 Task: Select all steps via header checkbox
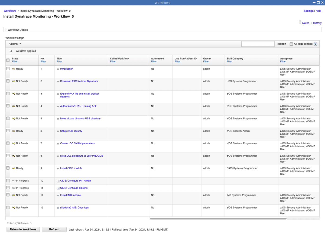click(8, 60)
